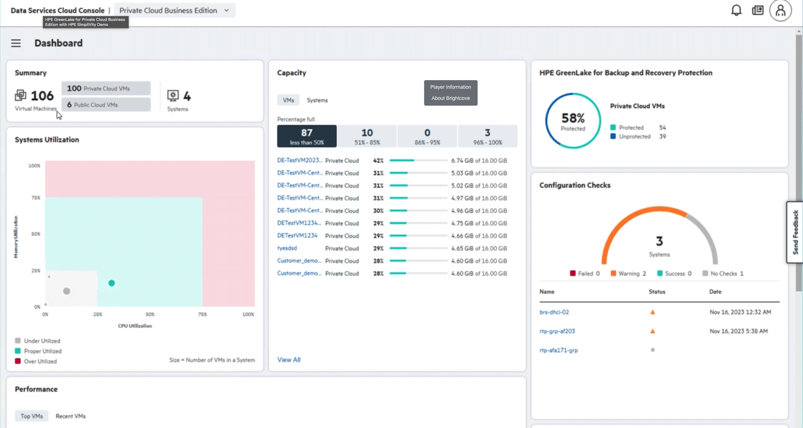
Task: Click the Date column header
Action: [x=715, y=292]
